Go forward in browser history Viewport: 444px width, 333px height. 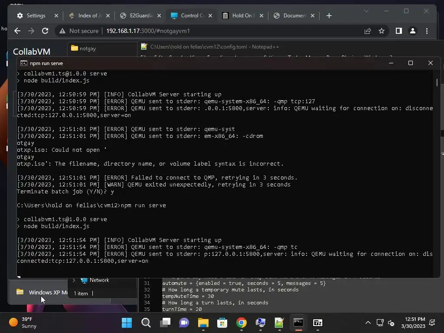point(31,31)
